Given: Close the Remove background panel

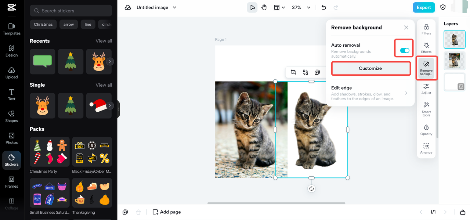Looking at the screenshot, I should 406,28.
